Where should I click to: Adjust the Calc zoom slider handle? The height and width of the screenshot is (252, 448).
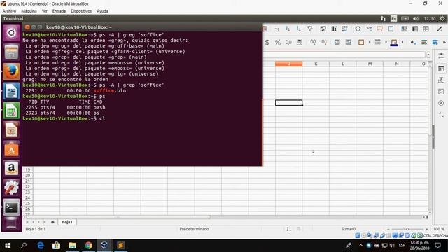[407, 229]
